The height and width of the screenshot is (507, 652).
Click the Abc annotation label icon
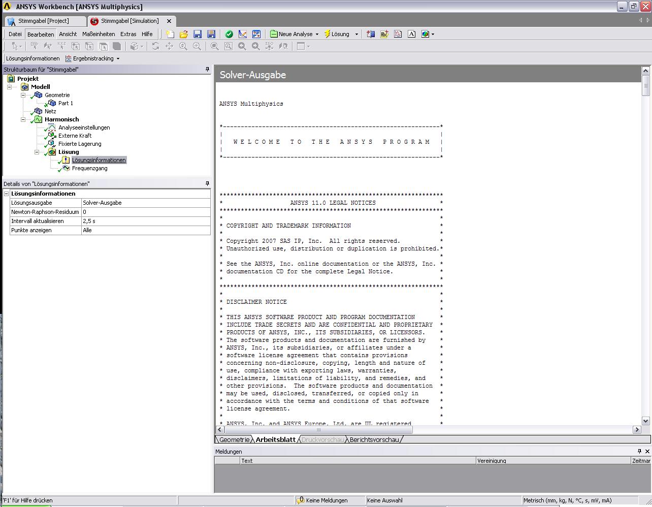coord(384,34)
